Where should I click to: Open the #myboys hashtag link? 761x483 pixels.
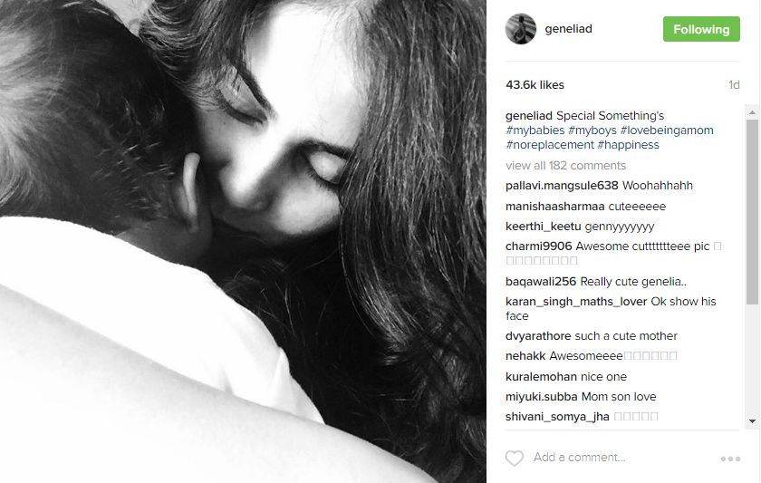[592, 130]
